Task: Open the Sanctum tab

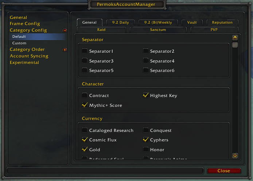Action: tap(158, 30)
